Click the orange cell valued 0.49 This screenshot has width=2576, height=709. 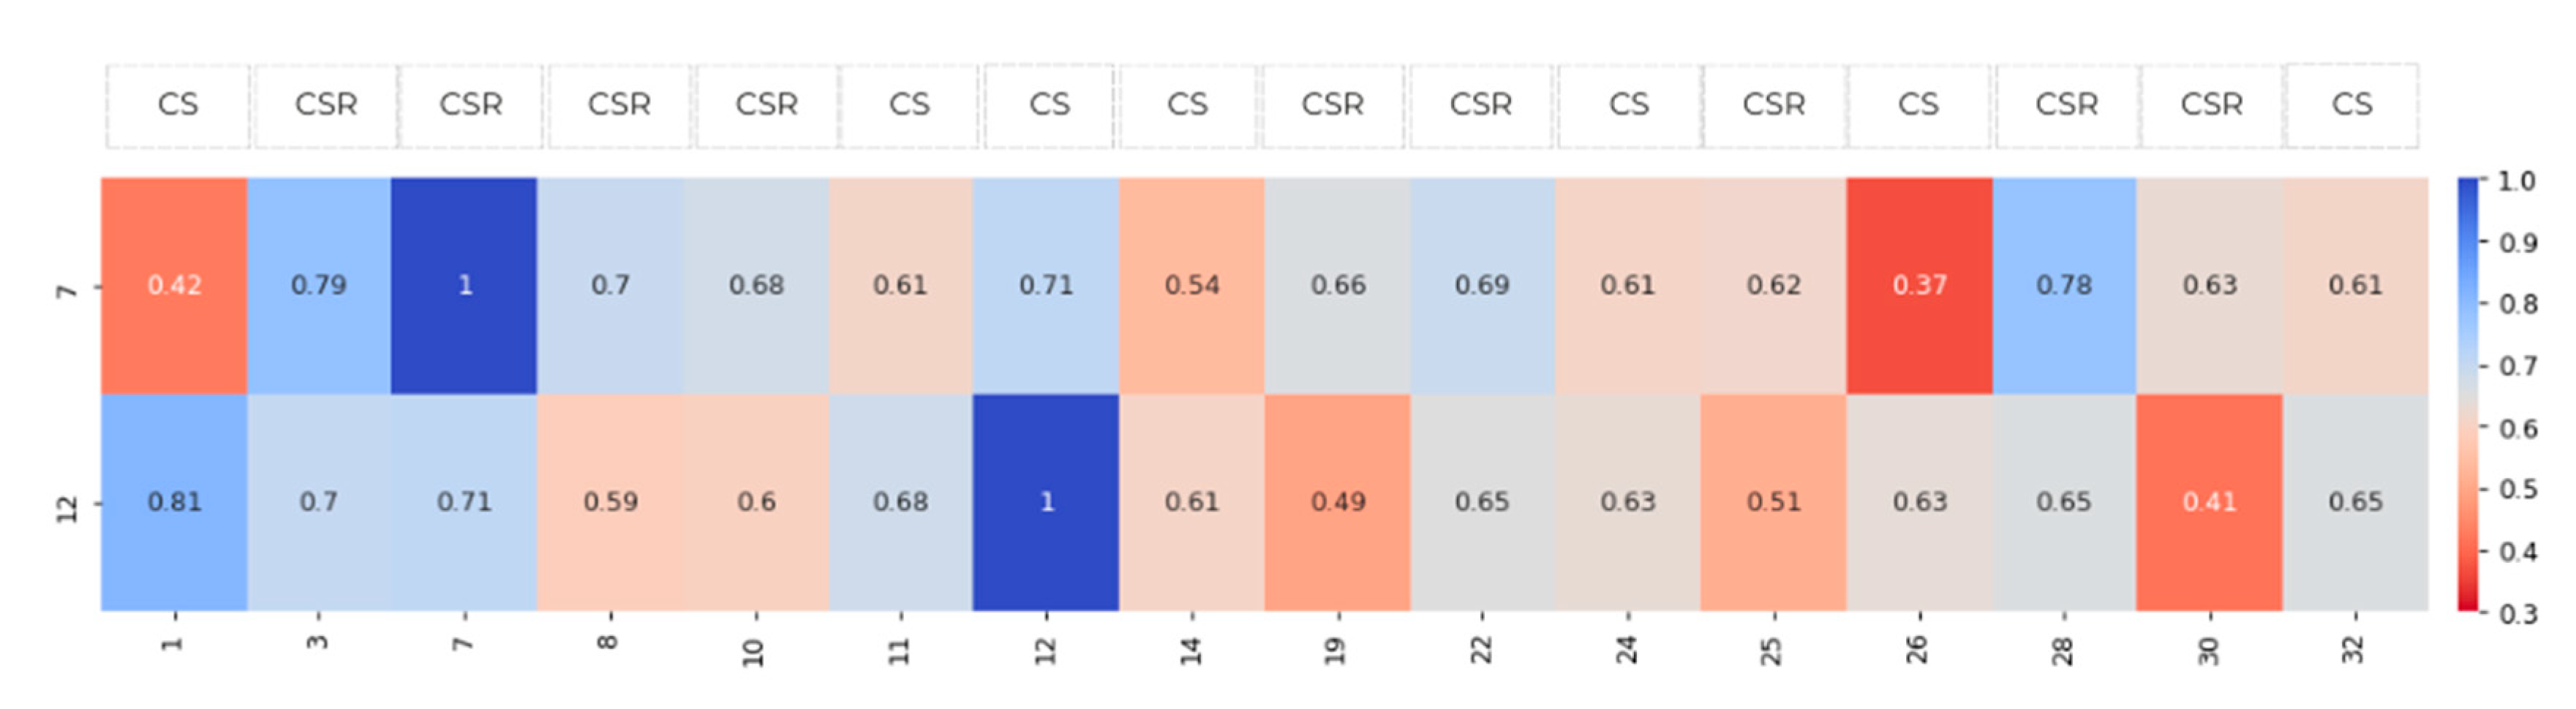coord(1337,501)
